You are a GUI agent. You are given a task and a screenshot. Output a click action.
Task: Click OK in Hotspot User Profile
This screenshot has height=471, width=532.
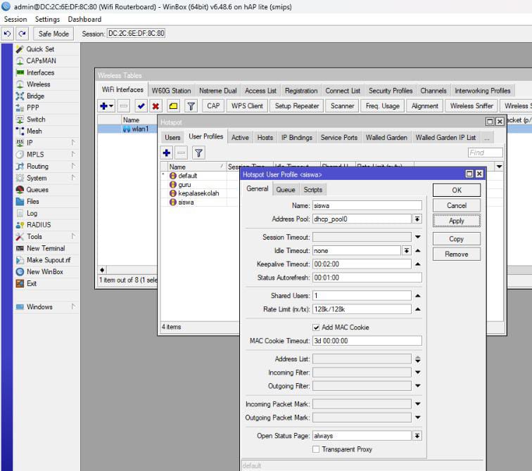point(456,190)
